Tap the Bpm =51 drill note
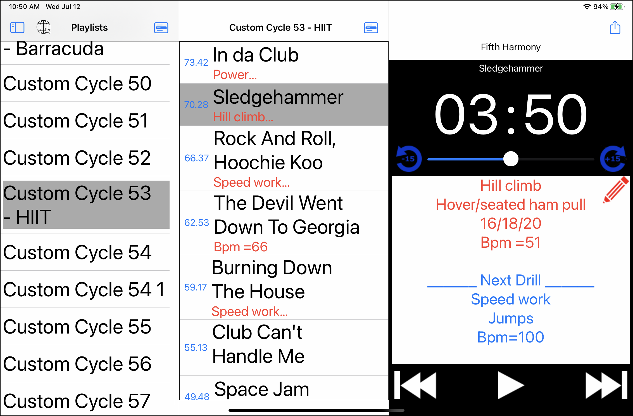This screenshot has width=633, height=416. point(511,242)
